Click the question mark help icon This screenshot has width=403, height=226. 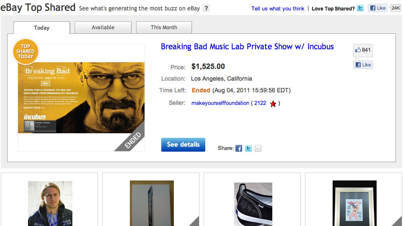click(206, 8)
